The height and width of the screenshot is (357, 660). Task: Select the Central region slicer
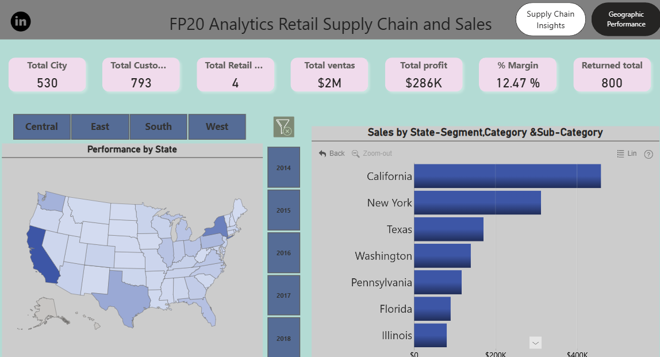[x=41, y=126]
